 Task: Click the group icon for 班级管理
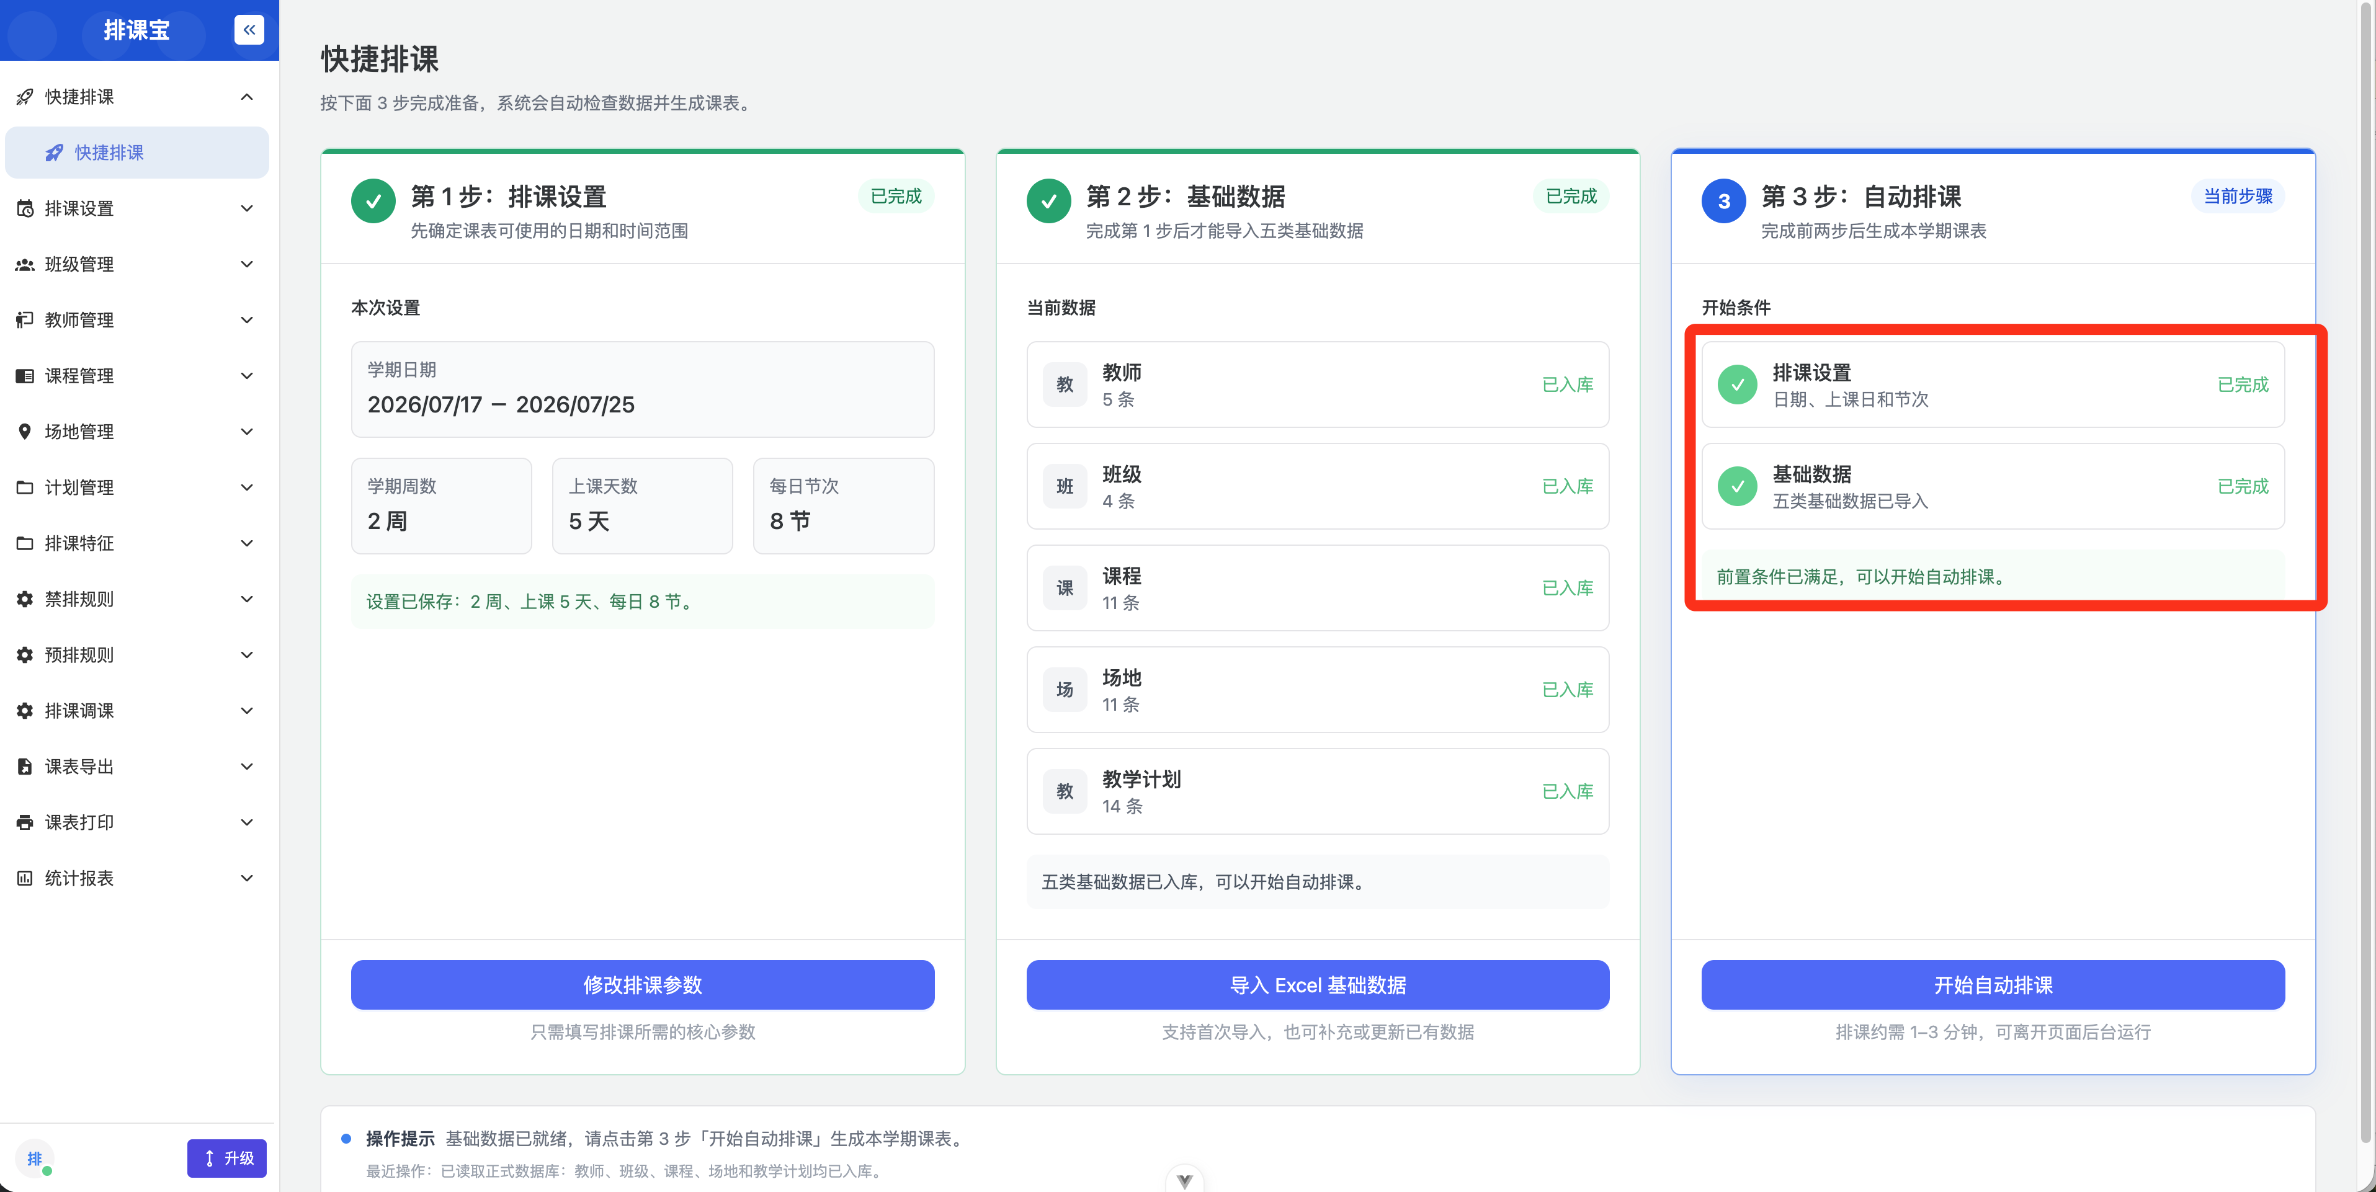25,265
